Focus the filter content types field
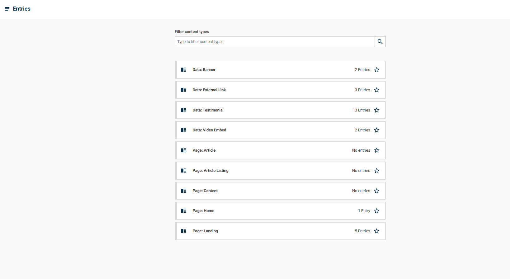The image size is (510, 279). coord(274,42)
